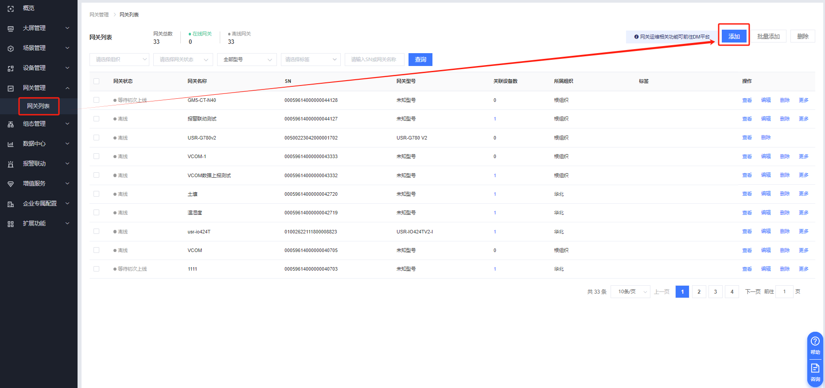Open the 10条/页 page size dropdown
Viewport: 825px width, 388px height.
[x=630, y=291]
